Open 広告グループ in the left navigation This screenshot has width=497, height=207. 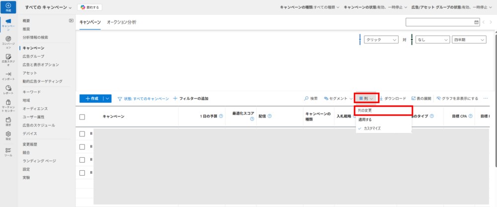coord(33,56)
